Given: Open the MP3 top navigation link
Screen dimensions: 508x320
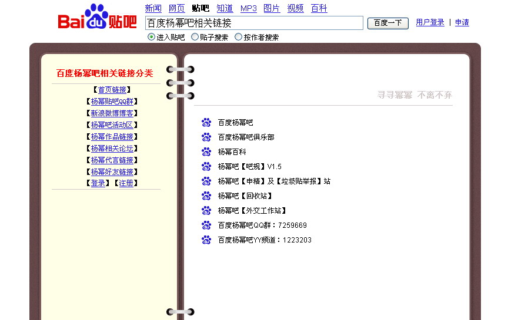Looking at the screenshot, I should pyautogui.click(x=249, y=8).
